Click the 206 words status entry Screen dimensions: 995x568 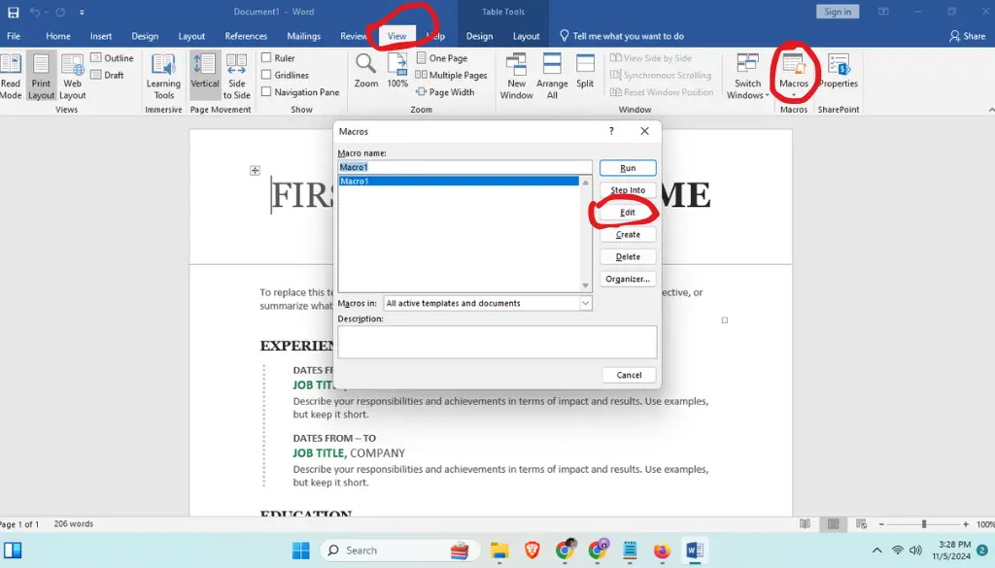(74, 523)
